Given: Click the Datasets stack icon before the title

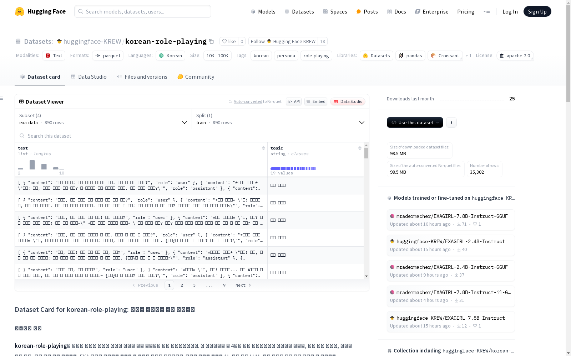Looking at the screenshot, I should 18,42.
